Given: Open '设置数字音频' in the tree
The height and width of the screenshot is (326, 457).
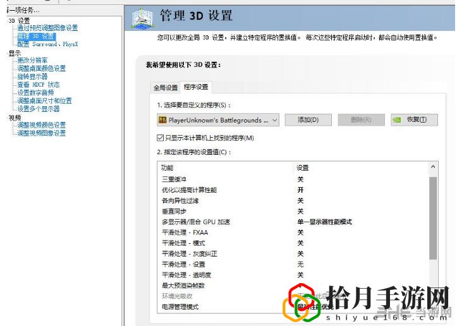Looking at the screenshot, I should (x=35, y=93).
